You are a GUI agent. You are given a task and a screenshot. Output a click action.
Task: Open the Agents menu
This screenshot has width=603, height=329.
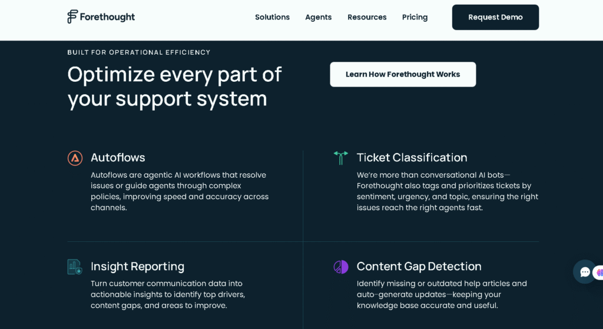point(319,17)
